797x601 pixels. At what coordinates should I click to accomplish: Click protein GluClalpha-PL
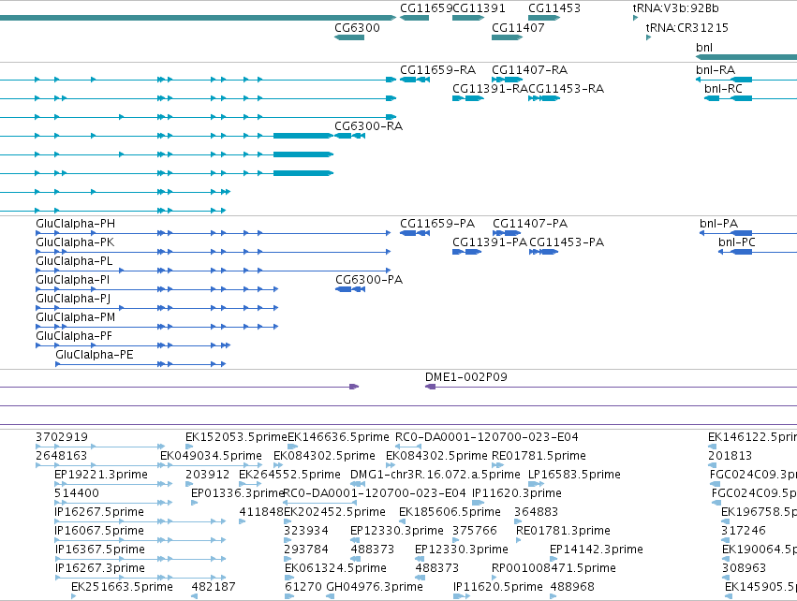pos(74,260)
